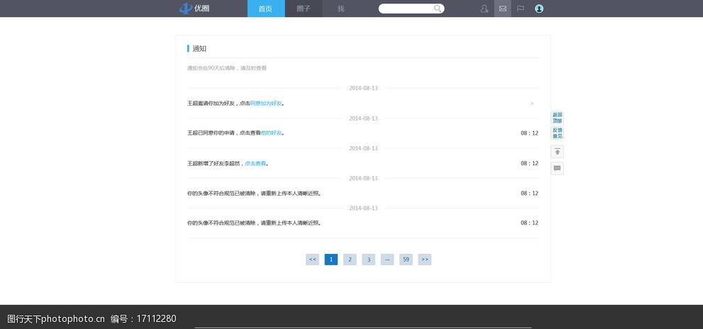
Task: Click the 优圈 logo in header
Action: click(194, 9)
